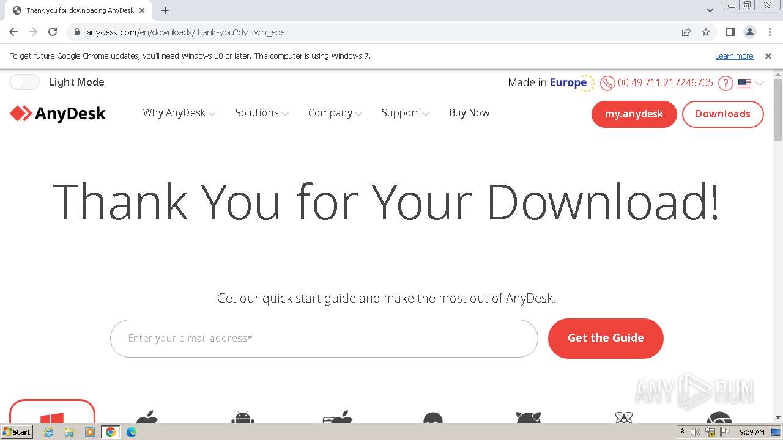The height and width of the screenshot is (440, 783).
Task: Expand the Company menu
Action: (335, 113)
